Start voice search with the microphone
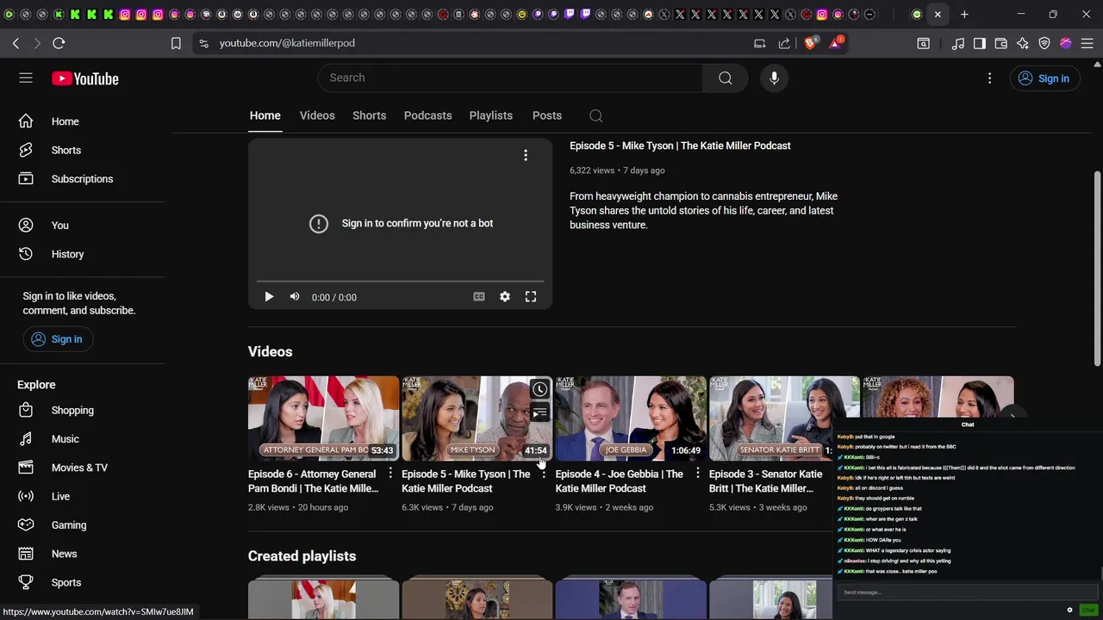The height and width of the screenshot is (620, 1103). [x=774, y=77]
